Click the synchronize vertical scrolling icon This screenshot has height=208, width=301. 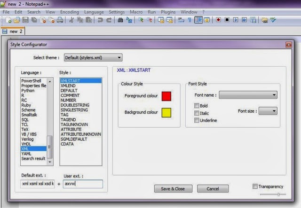[161, 20]
